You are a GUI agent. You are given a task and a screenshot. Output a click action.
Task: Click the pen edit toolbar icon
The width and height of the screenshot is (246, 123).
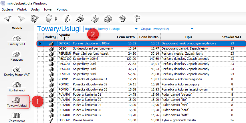pyautogui.click(x=67, y=19)
